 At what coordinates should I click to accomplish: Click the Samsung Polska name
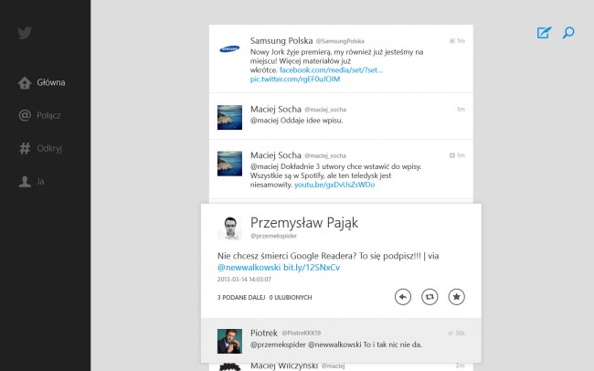point(281,40)
